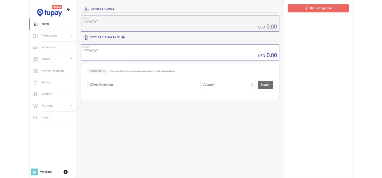This screenshot has width=382, height=178.
Task: Click the Search button
Action: (265, 85)
